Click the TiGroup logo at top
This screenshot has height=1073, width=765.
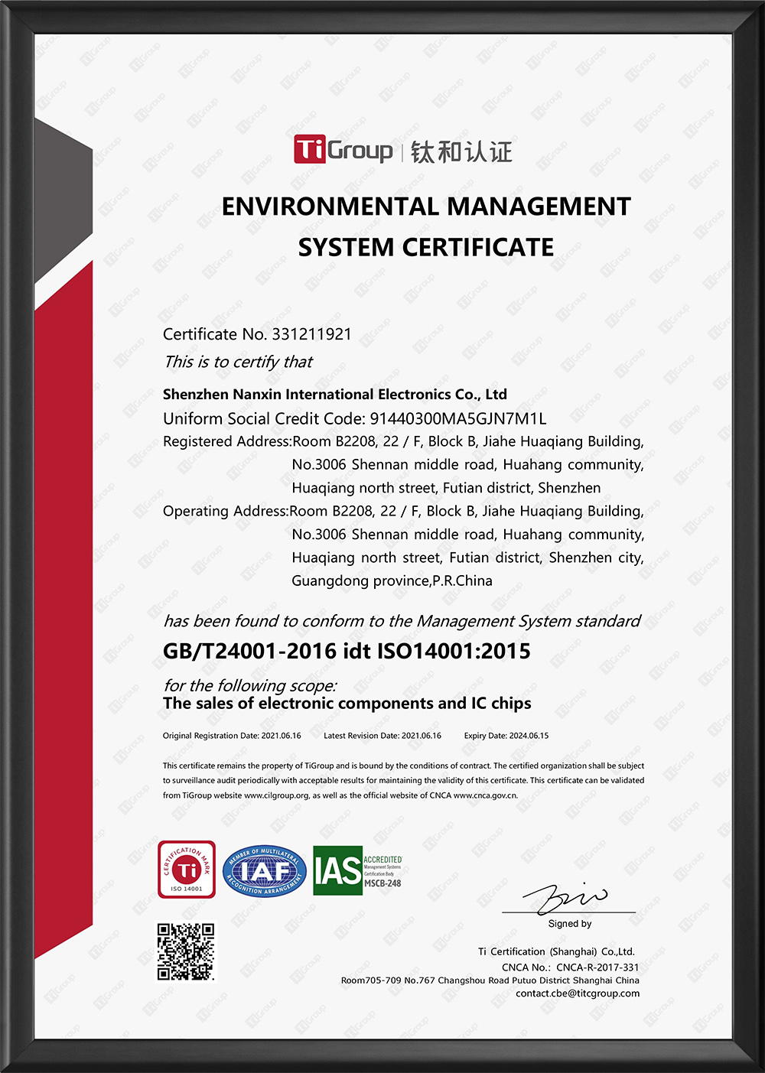pyautogui.click(x=343, y=149)
